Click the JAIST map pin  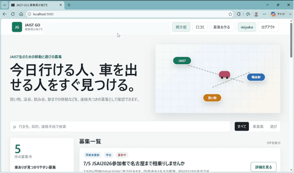coord(182,61)
